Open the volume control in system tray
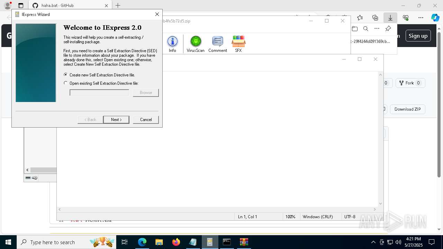Viewport: 443px width, 249px height. (x=398, y=242)
